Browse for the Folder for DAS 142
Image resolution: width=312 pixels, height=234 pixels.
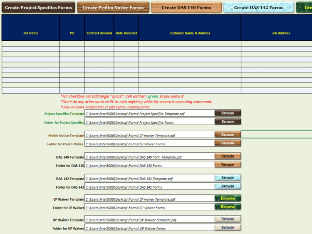tap(228, 186)
